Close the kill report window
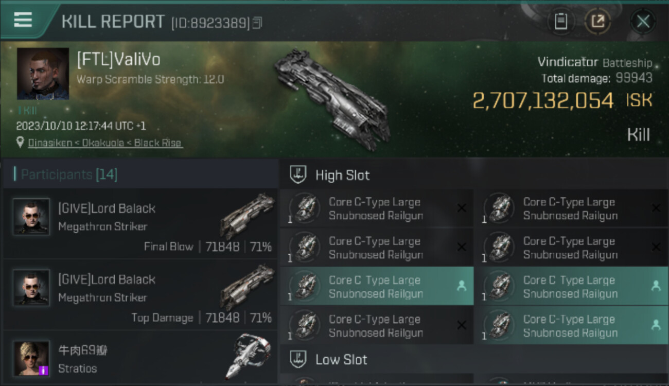 [643, 22]
